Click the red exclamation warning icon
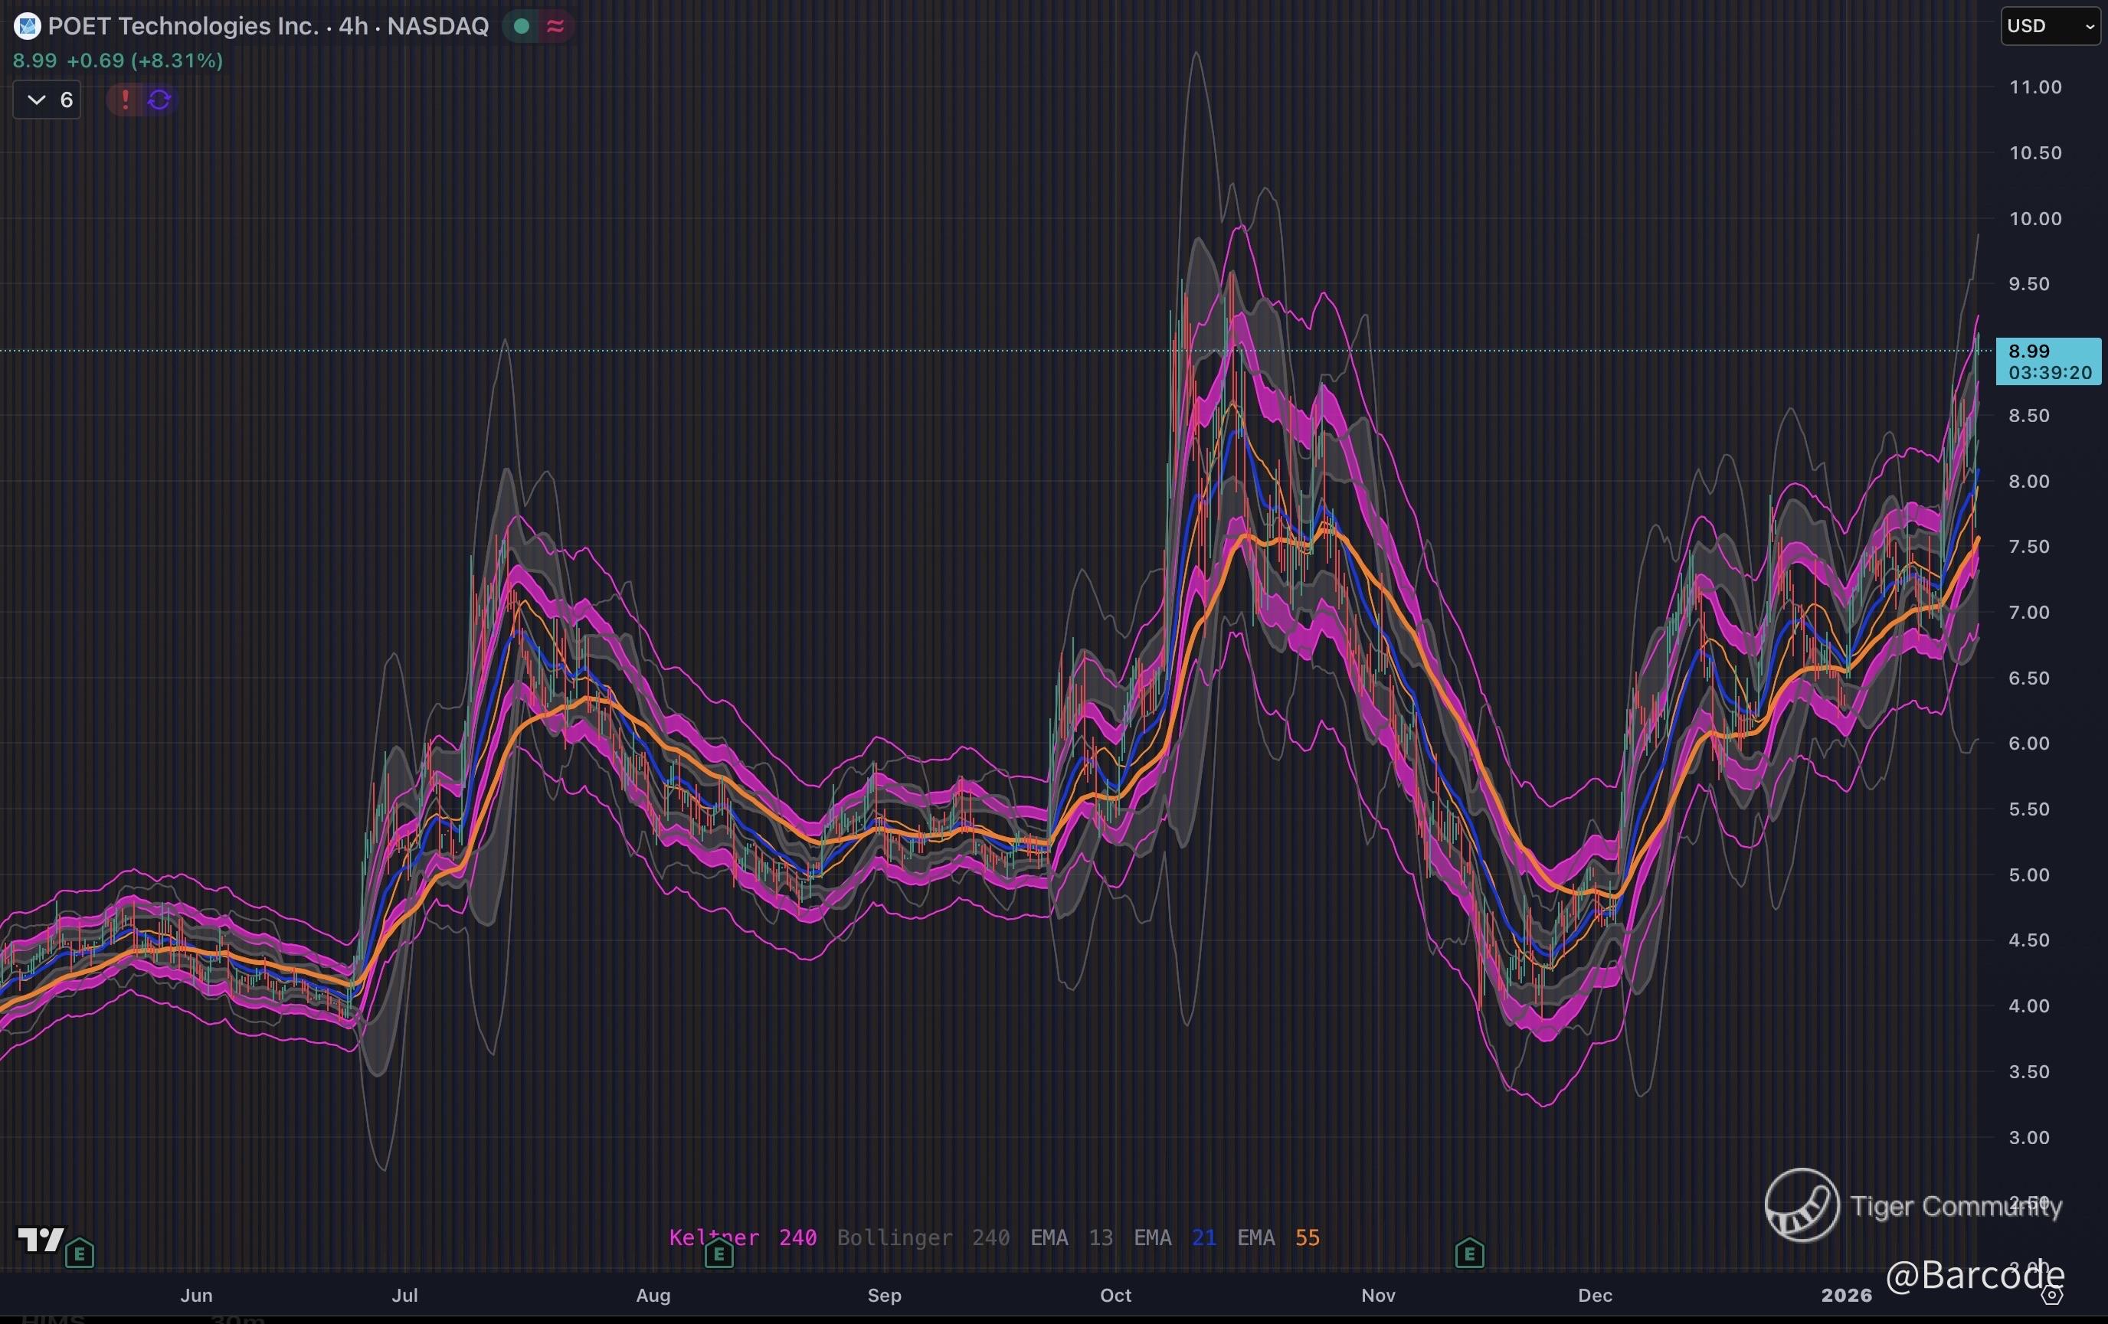The image size is (2108, 1324). tap(125, 100)
